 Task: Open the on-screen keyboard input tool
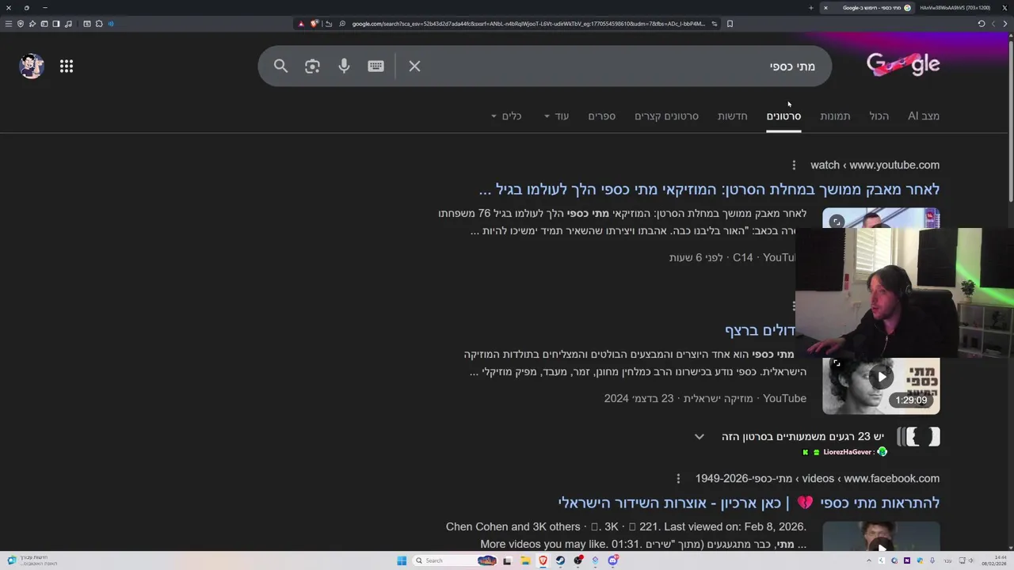(375, 66)
